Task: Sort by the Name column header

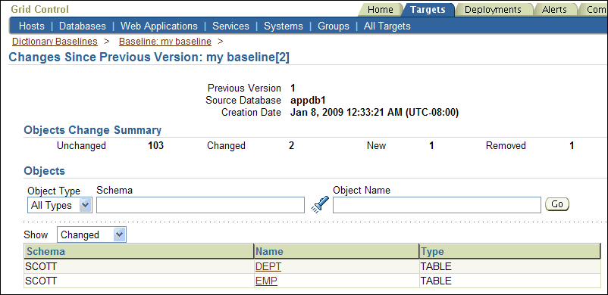Action: (269, 252)
